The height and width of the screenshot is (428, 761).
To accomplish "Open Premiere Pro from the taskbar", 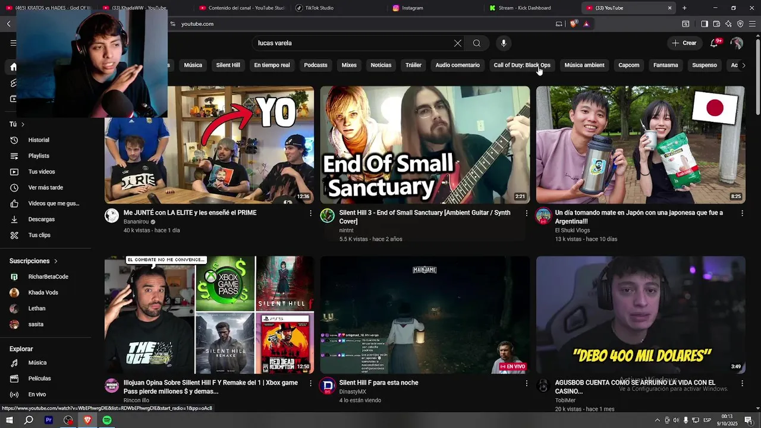I will coord(49,420).
